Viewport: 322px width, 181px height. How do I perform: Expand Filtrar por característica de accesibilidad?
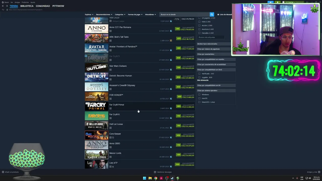coord(216,64)
